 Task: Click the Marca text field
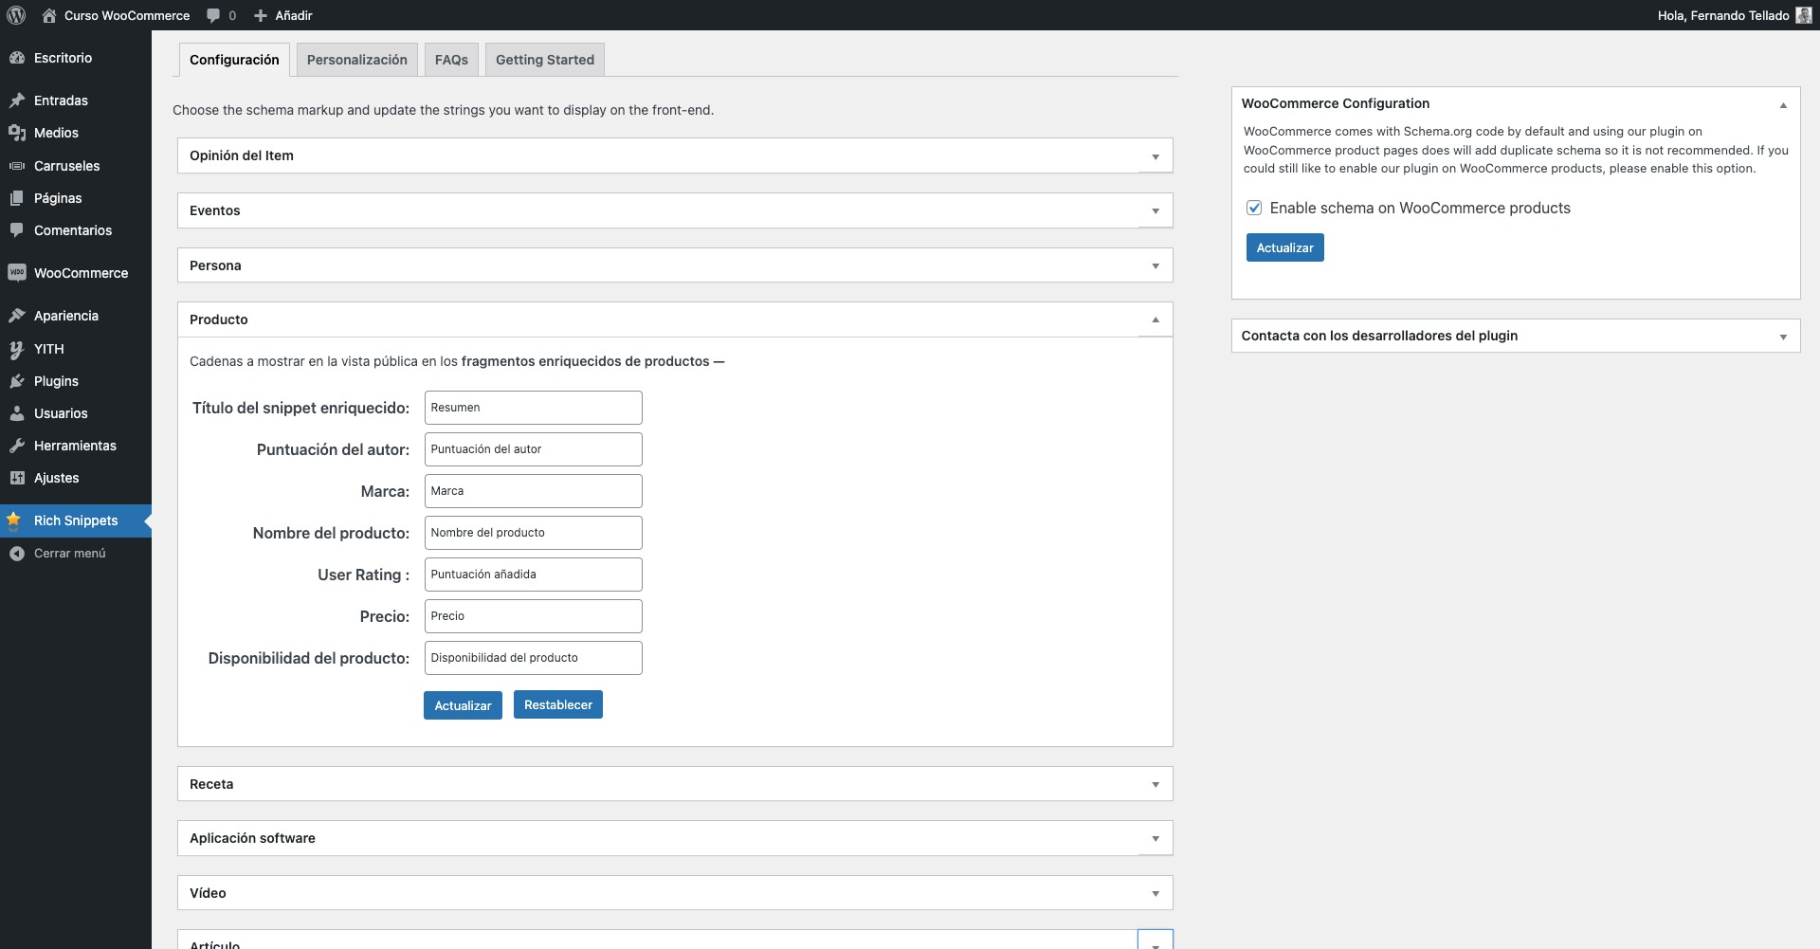533,491
